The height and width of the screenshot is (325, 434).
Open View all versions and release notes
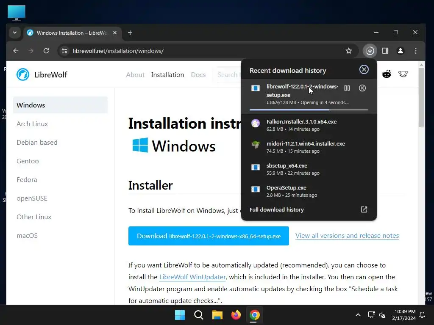(347, 235)
